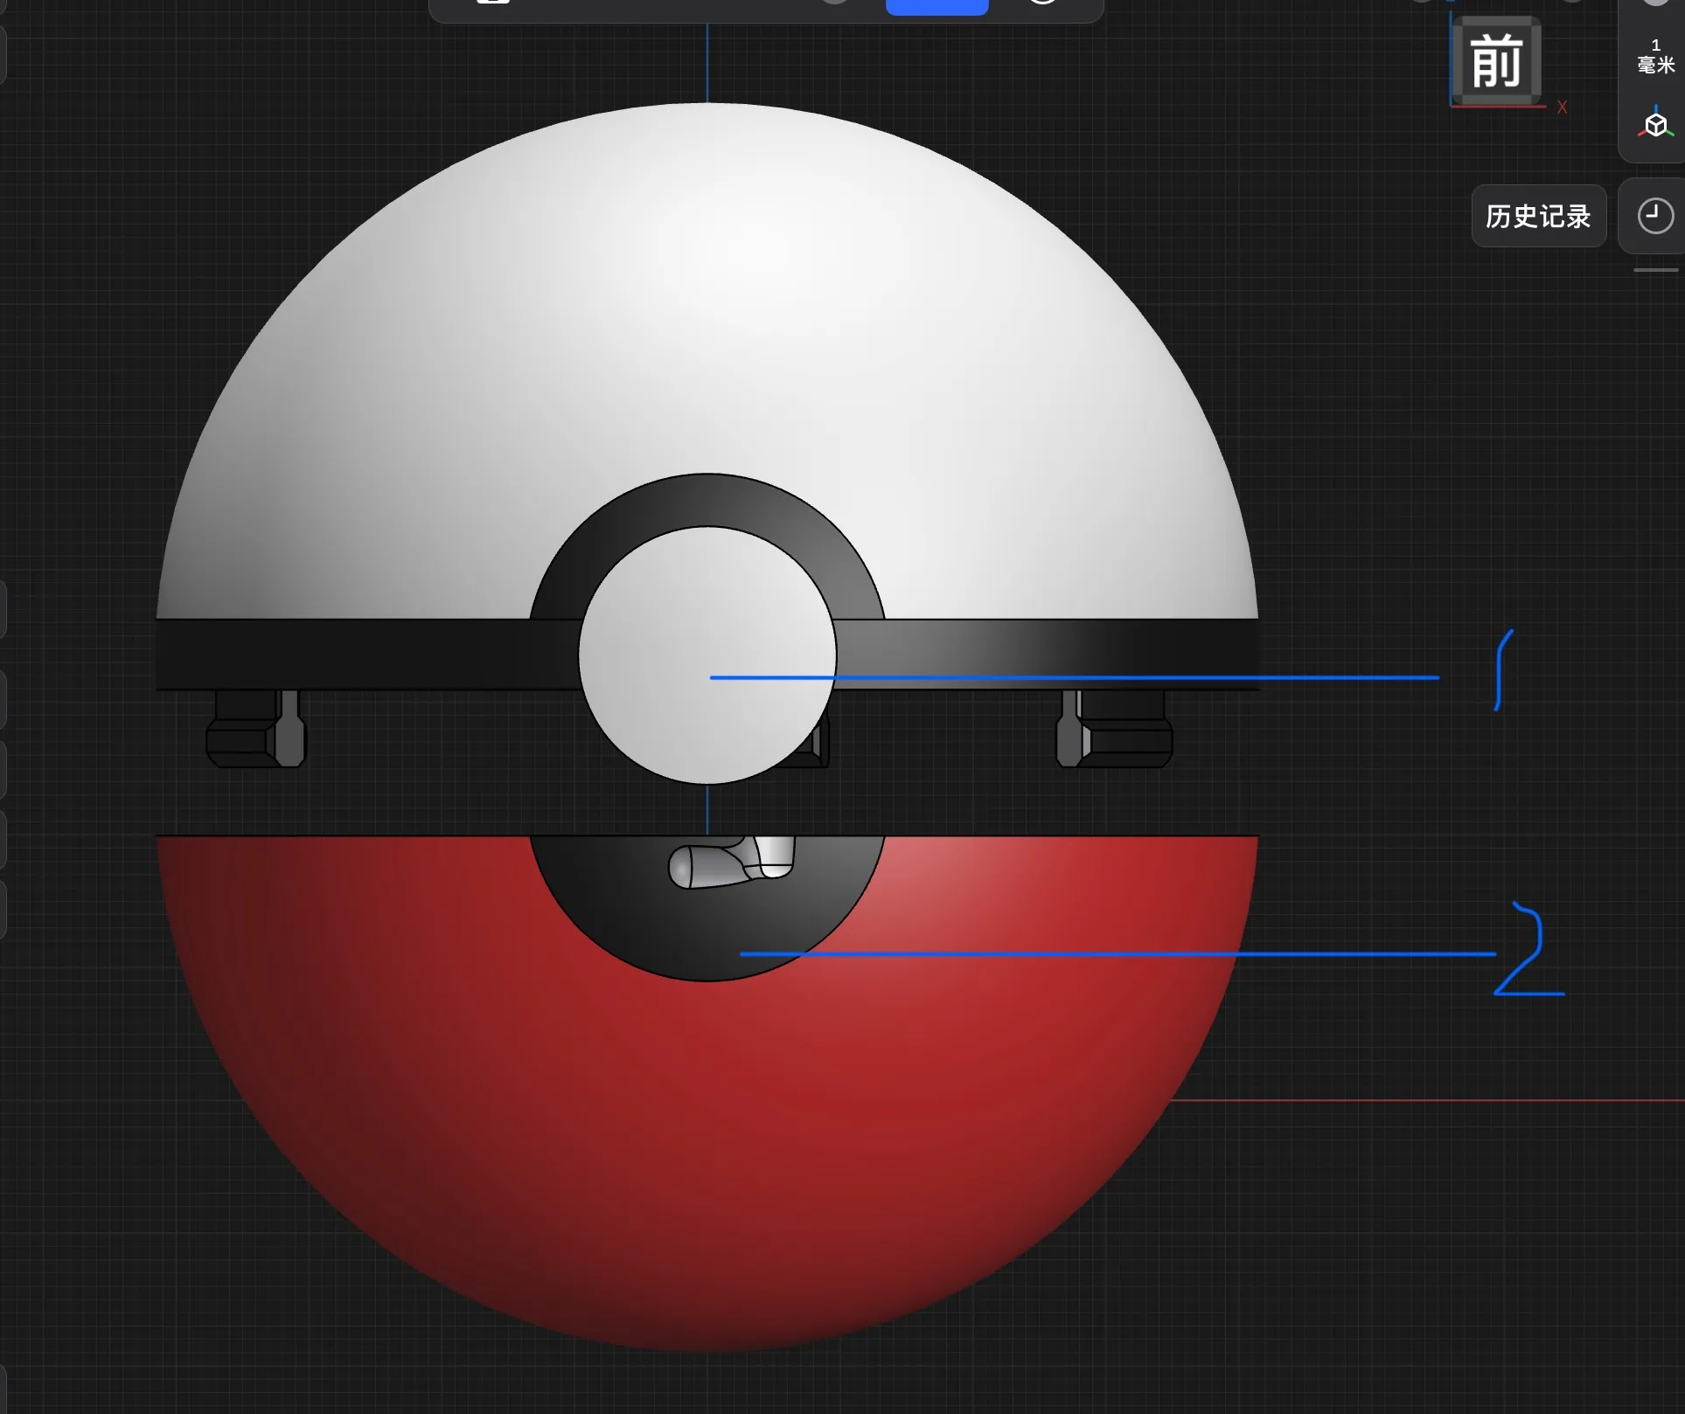This screenshot has height=1414, width=1685.
Task: Click the 历史记录 history label
Action: [x=1538, y=216]
